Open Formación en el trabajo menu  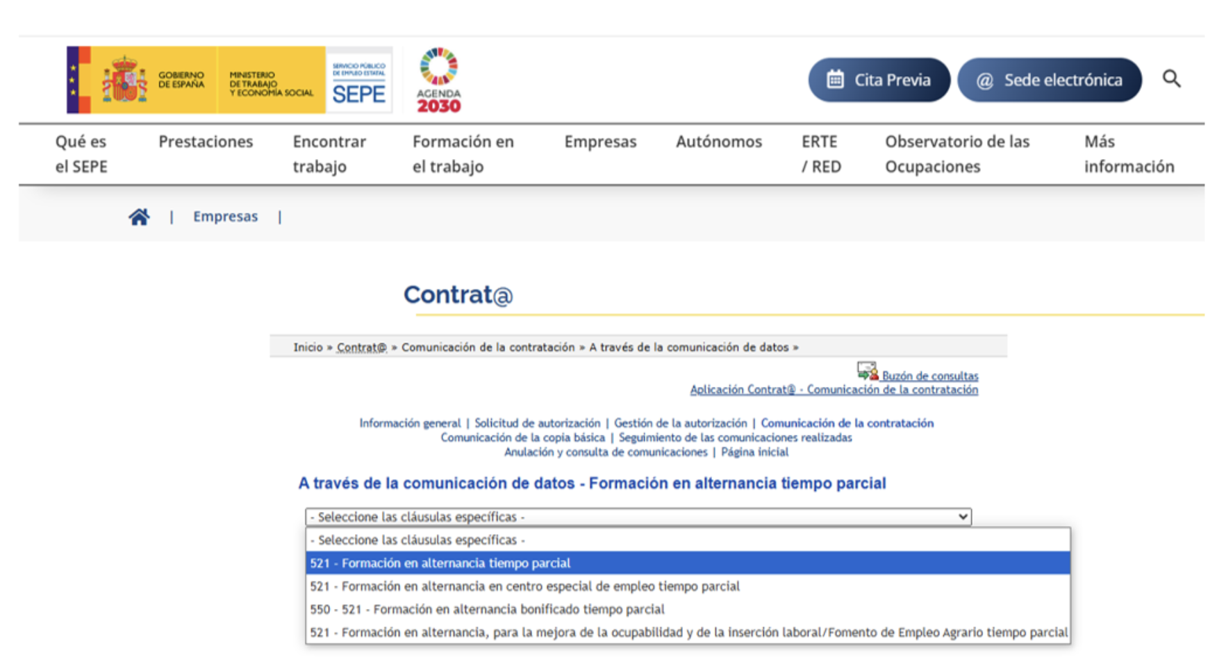point(463,154)
